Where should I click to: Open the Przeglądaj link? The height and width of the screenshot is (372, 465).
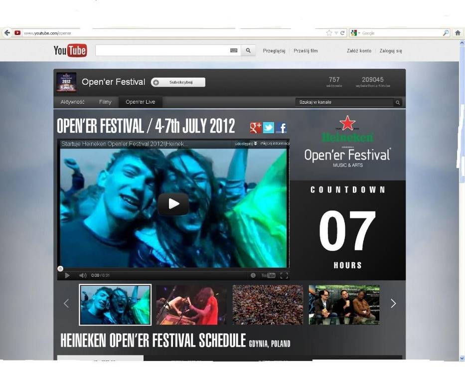point(274,51)
